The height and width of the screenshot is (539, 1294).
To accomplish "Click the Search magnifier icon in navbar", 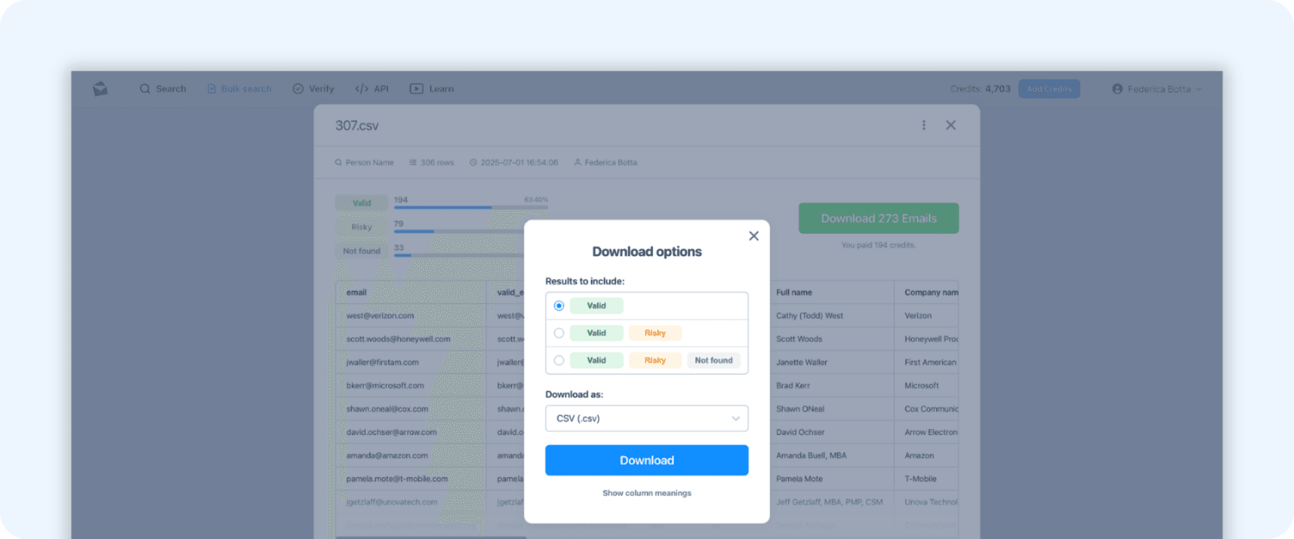I will point(145,88).
